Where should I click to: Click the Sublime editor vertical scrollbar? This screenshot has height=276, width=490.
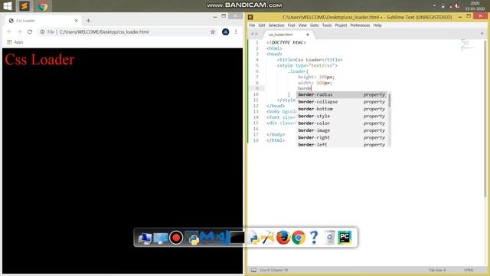coord(485,119)
